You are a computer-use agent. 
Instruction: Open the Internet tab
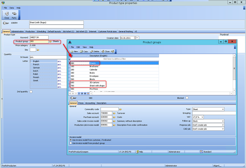(93, 31)
